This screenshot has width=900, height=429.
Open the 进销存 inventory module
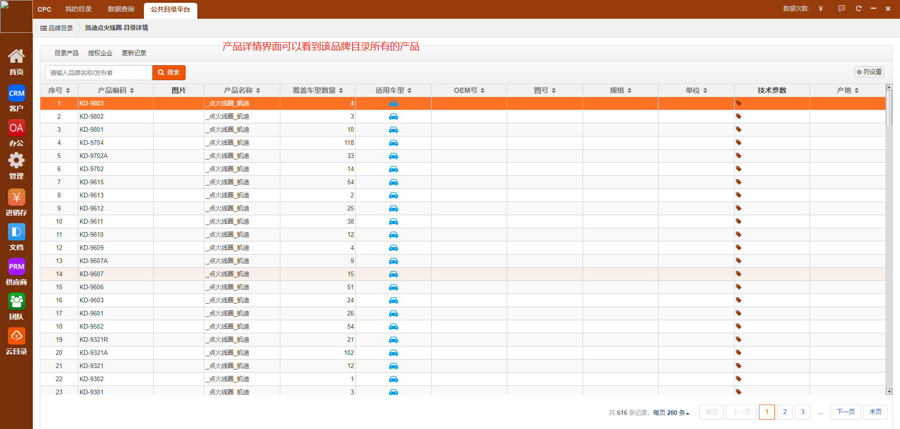16,202
